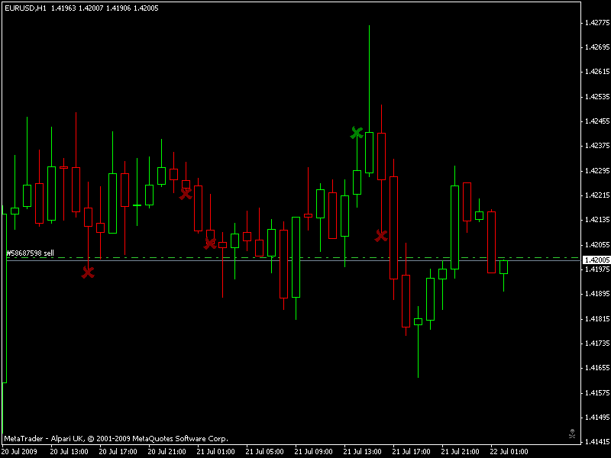Click the 1.42775 price axis label

[597, 23]
